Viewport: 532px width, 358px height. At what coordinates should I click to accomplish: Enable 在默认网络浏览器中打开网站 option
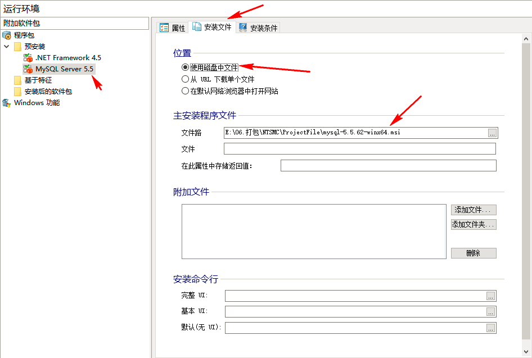pos(185,92)
